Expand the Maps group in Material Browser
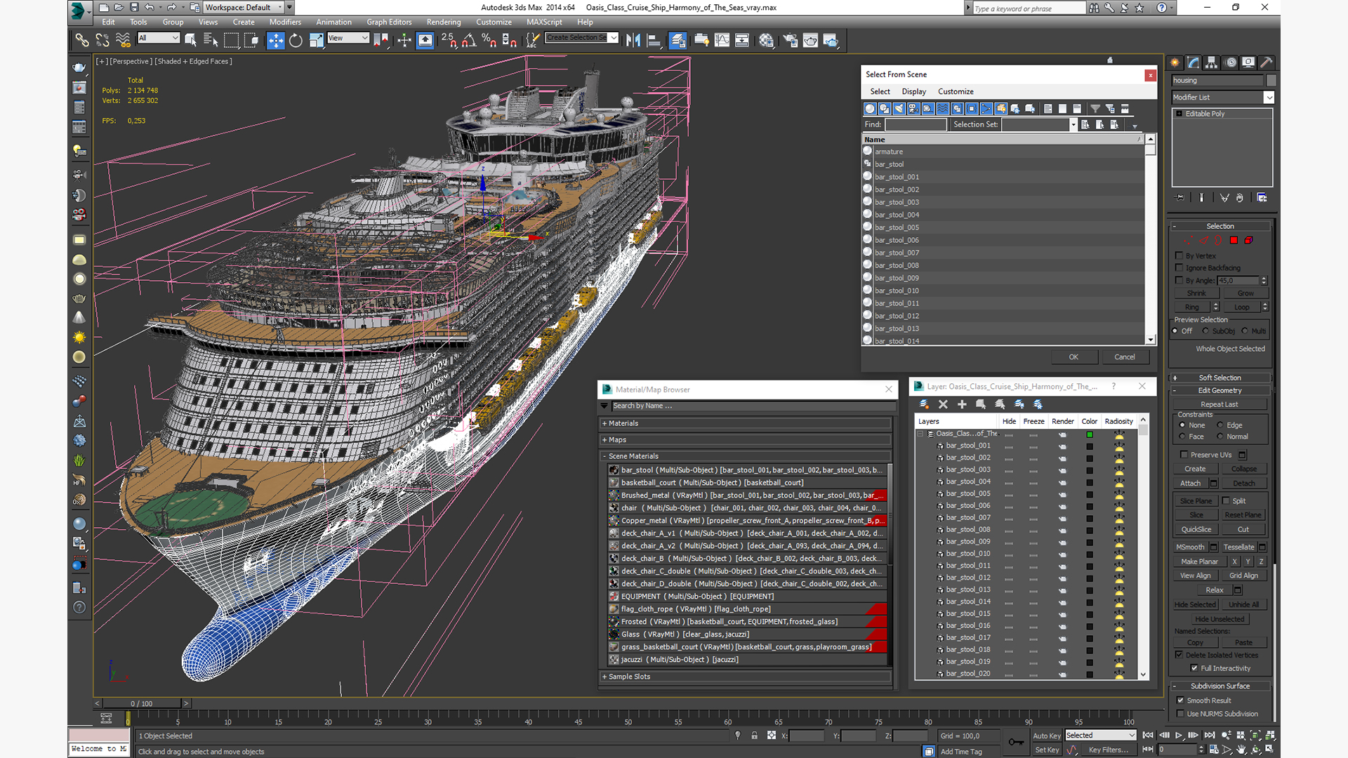1348x758 pixels. click(x=746, y=440)
